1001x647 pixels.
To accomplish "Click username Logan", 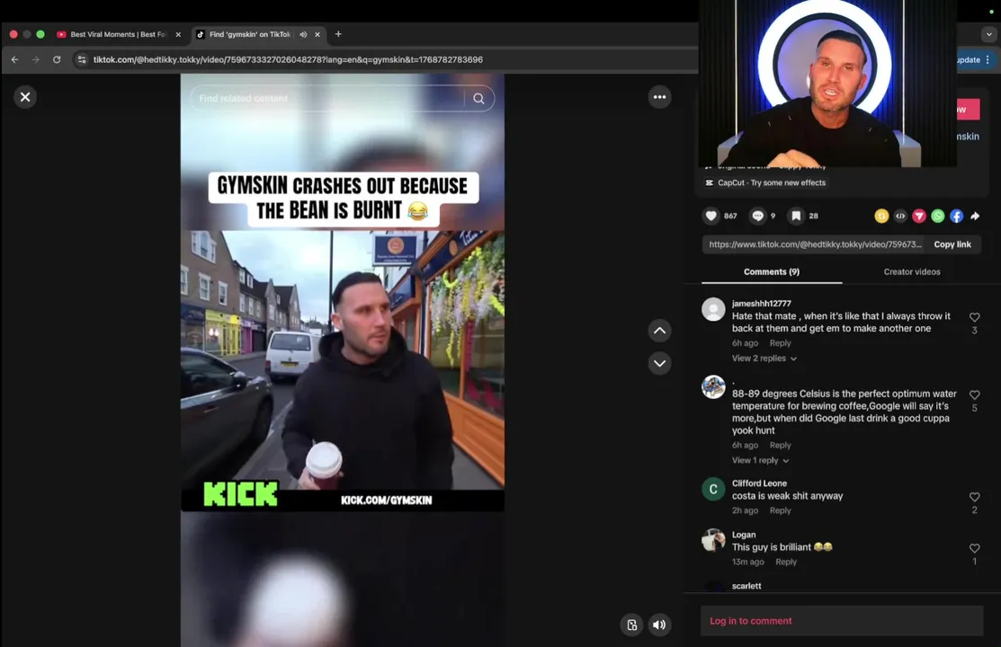I will pyautogui.click(x=744, y=535).
